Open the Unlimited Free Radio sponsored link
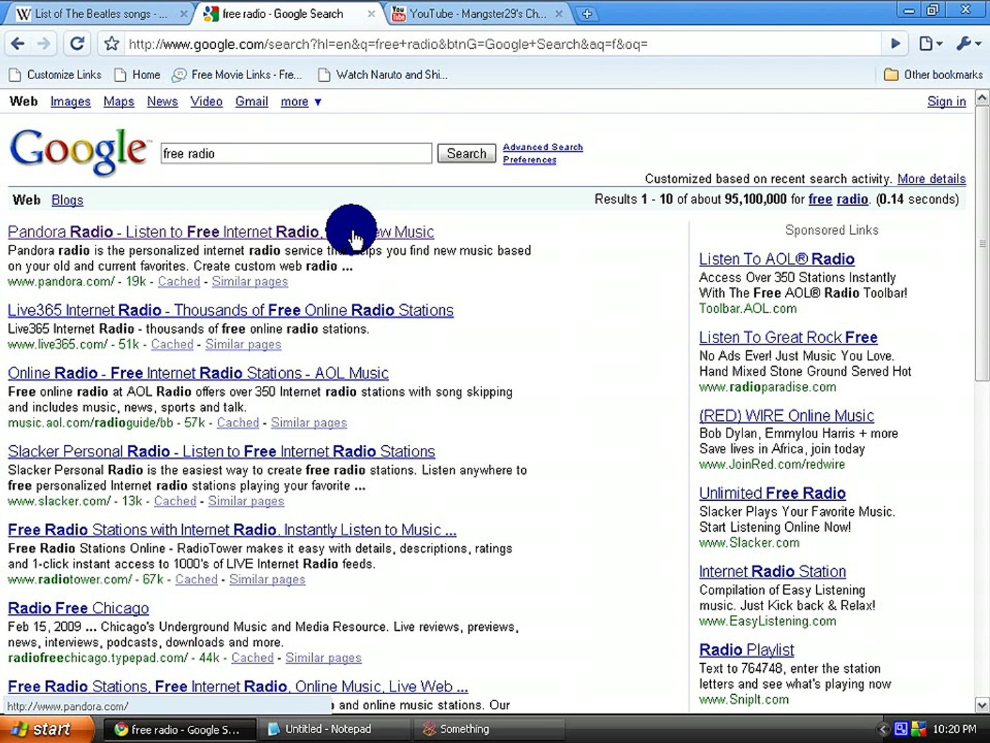990x743 pixels. 772,493
